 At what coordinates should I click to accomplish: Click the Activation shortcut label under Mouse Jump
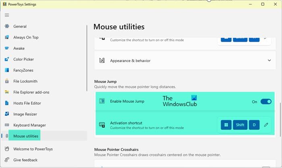click(x=126, y=123)
